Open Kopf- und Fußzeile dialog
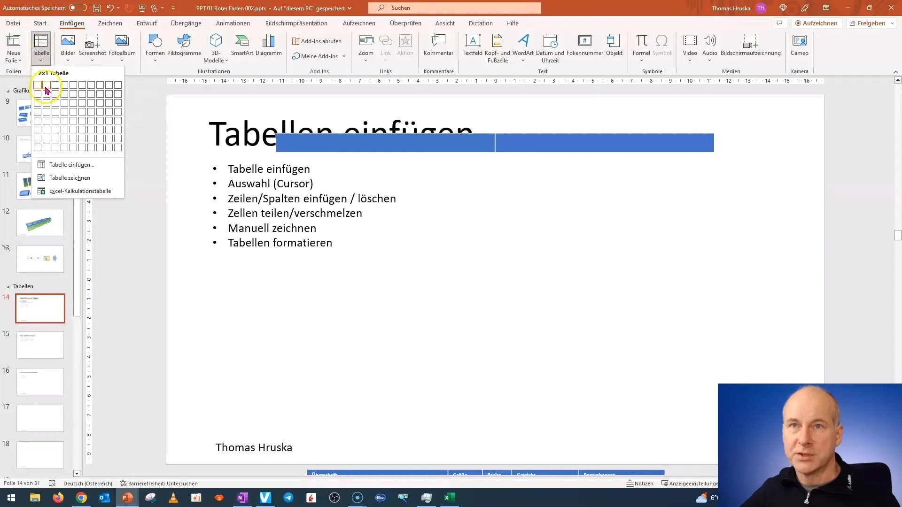The width and height of the screenshot is (902, 507). [498, 48]
